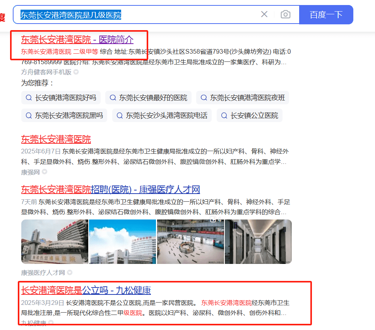Image resolution: width=375 pixels, height=330 pixels.
Task: Search suggestion 东莞长安沙头港湾医院电话
Action: [x=162, y=116]
